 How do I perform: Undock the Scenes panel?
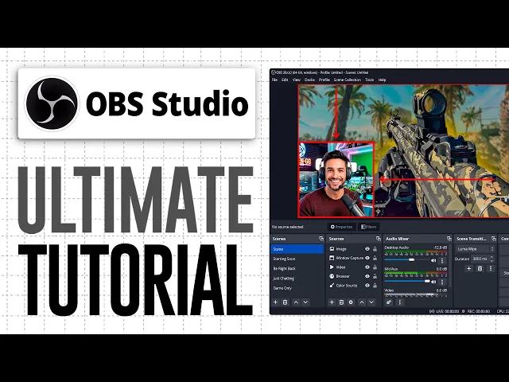(x=321, y=239)
